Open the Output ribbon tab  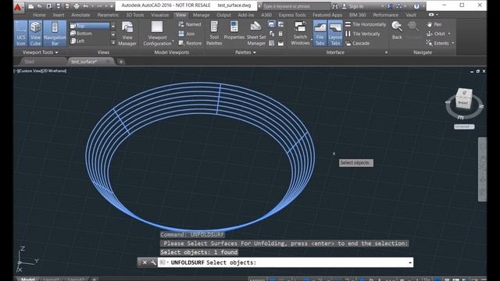coord(223,15)
